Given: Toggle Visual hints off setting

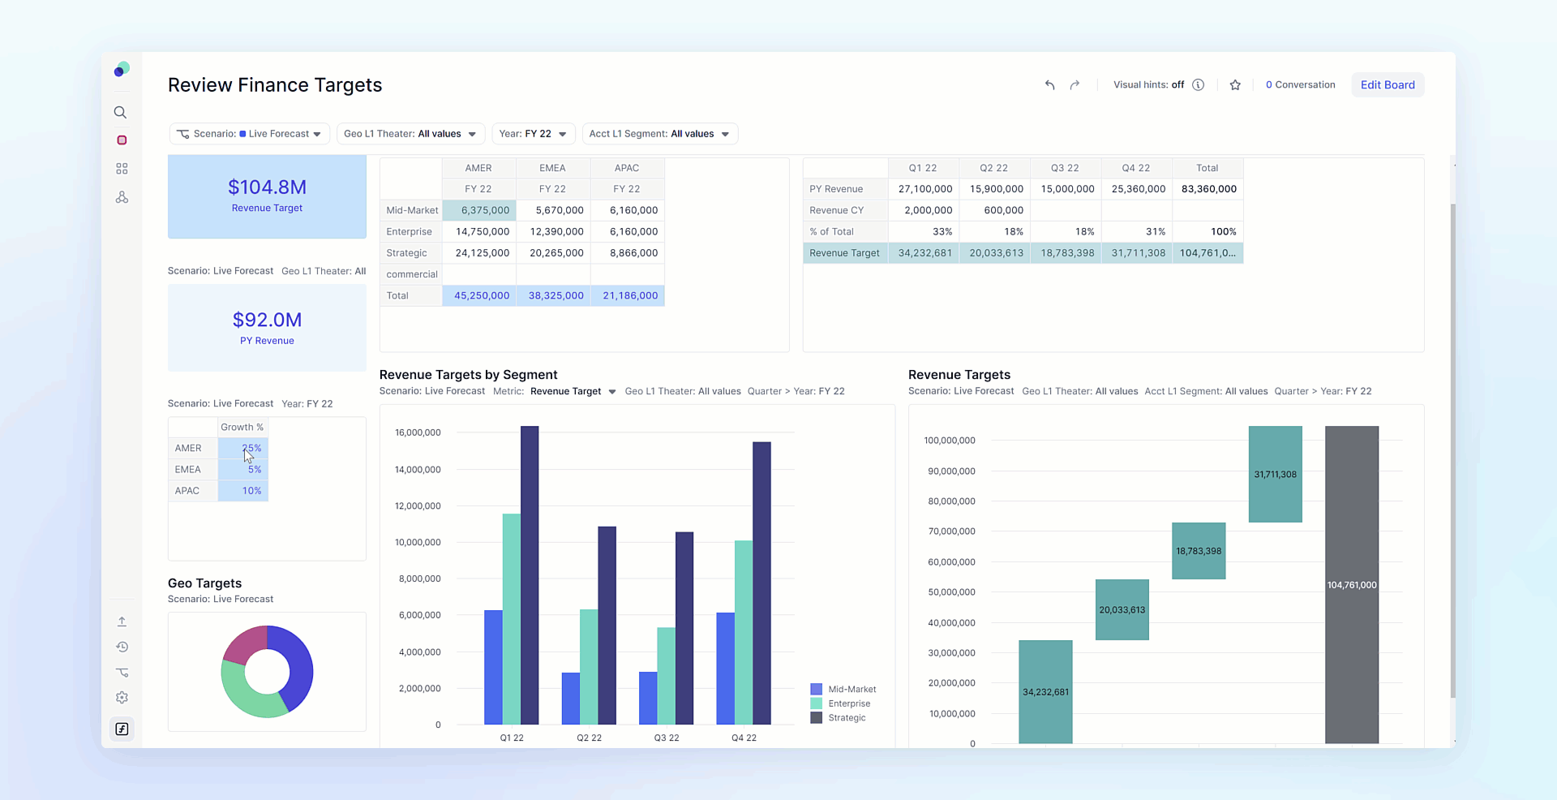Looking at the screenshot, I should pos(1148,85).
